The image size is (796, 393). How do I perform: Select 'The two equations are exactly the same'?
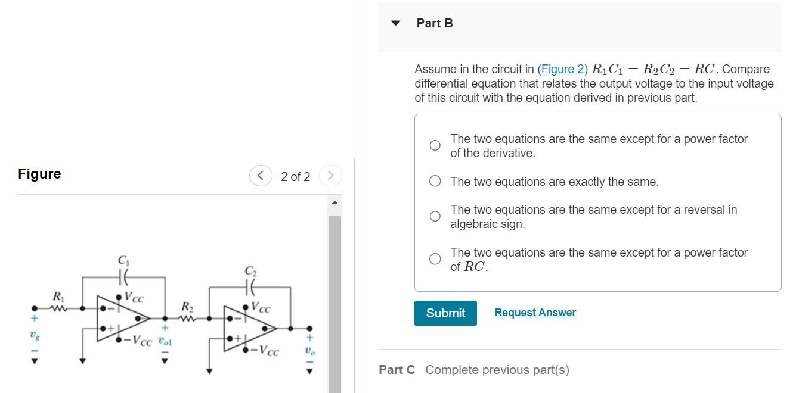[435, 181]
